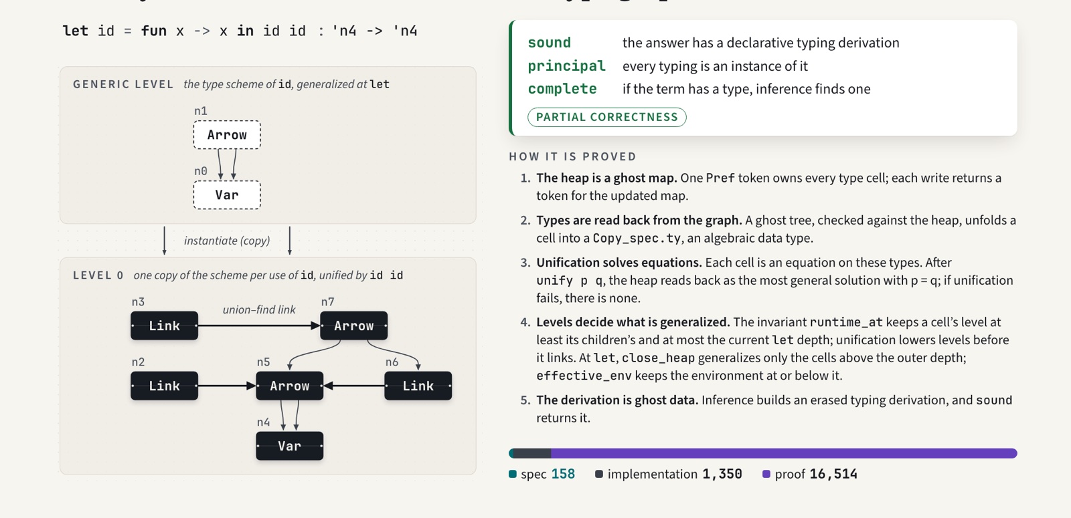Click the 'unify p q' code term
Screen dimensions: 1071x518
click(570, 281)
